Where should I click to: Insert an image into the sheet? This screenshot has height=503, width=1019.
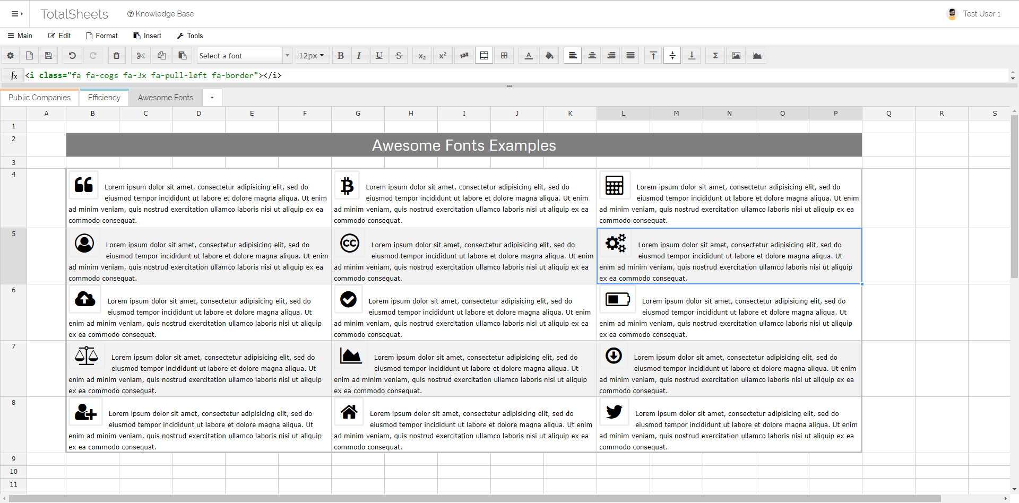pyautogui.click(x=736, y=55)
